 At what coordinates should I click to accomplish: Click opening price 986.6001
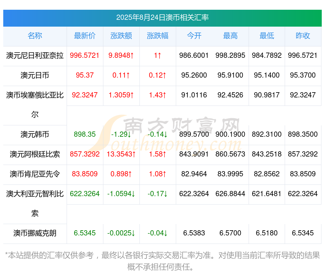(x=194, y=56)
